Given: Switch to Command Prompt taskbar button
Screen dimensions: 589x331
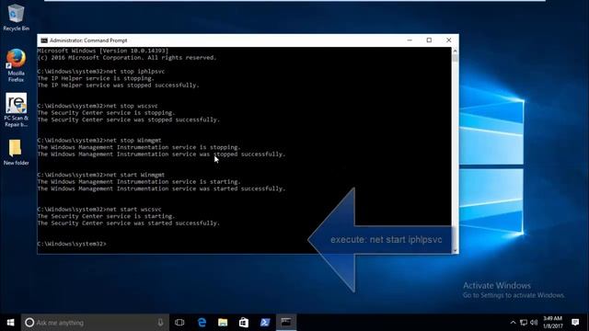Looking at the screenshot, I should 286,323.
